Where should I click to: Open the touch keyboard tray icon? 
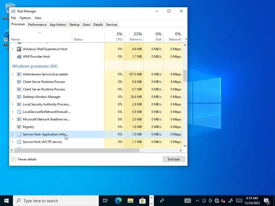pos(239,201)
